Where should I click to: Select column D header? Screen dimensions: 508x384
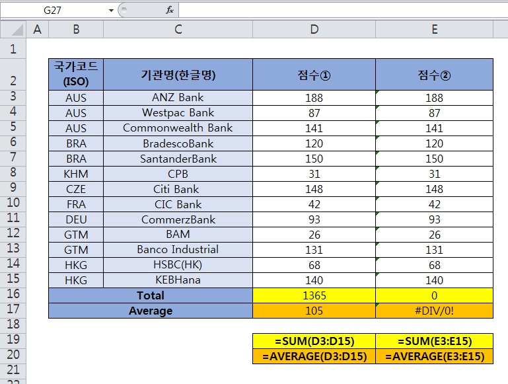click(314, 30)
